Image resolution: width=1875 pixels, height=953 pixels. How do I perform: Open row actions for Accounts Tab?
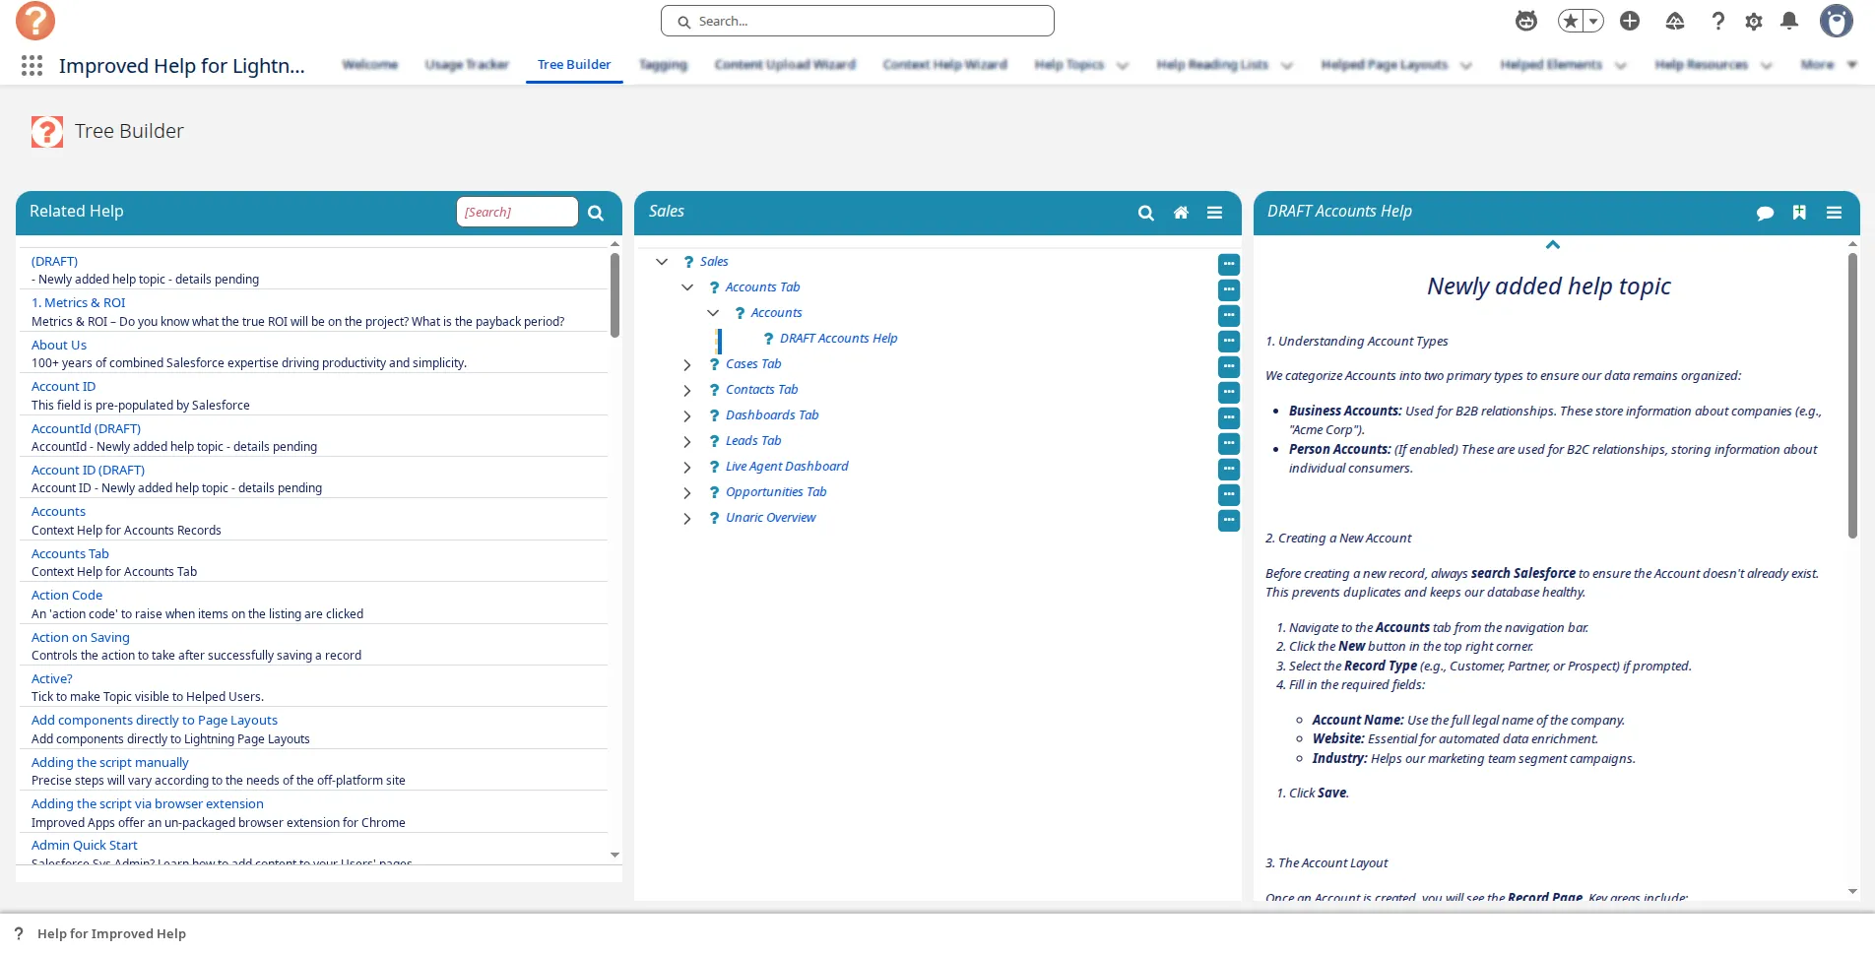click(1229, 289)
